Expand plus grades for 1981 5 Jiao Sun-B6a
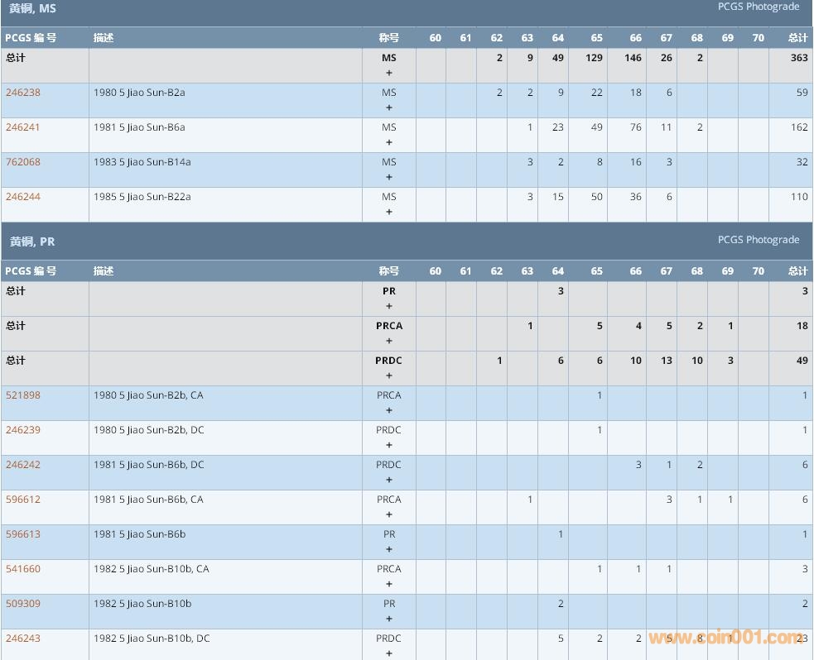This screenshot has height=660, width=814. [x=389, y=142]
